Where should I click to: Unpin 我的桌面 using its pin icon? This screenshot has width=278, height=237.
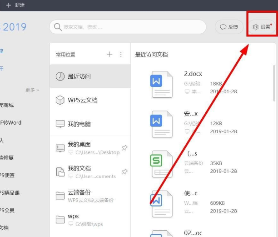click(124, 148)
